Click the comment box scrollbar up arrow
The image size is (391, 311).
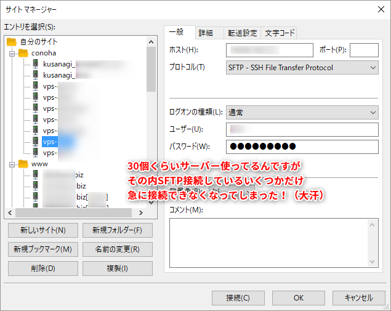[x=373, y=225]
